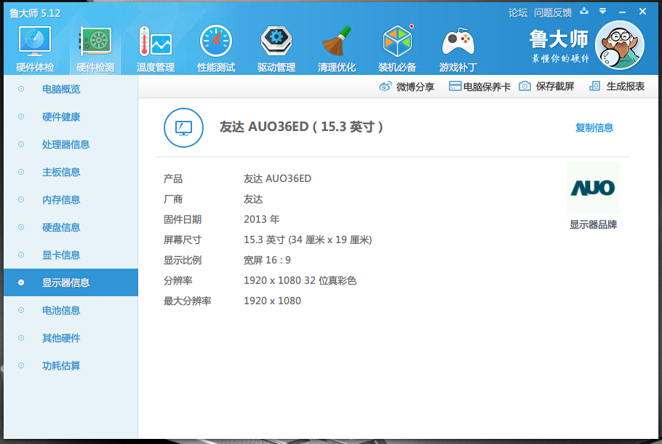662x444 pixels.
Task: Click the product value 友达 AUO36ED
Action: [277, 179]
